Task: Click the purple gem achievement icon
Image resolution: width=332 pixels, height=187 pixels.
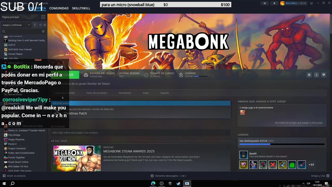Action: pyautogui.click(x=244, y=165)
